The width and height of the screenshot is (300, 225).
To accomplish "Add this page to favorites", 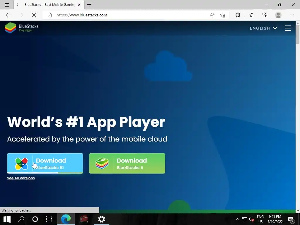I will [x=223, y=15].
